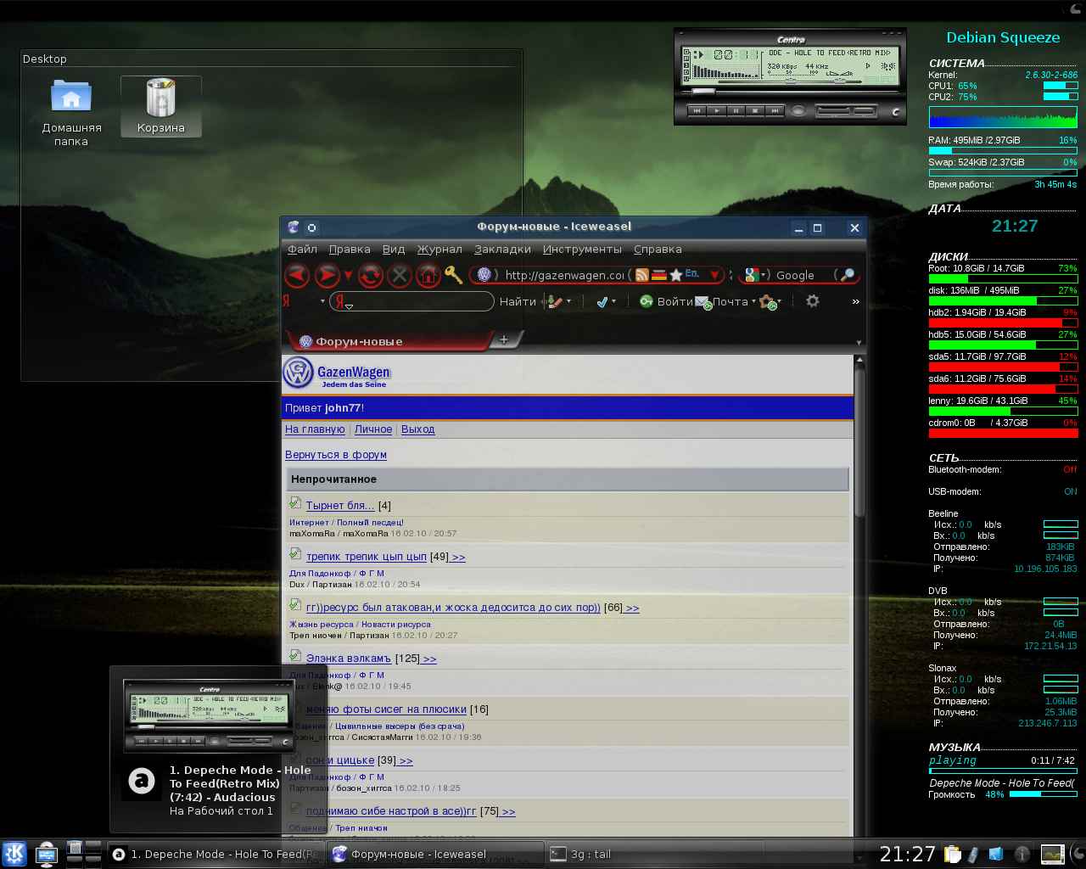The width and height of the screenshot is (1086, 869).
Task: Click the golden key icon in toolbar
Action: [453, 275]
